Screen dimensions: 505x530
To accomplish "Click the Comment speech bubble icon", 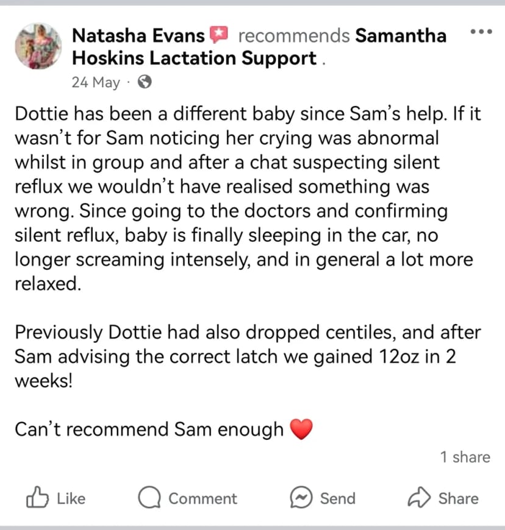I will (x=149, y=497).
